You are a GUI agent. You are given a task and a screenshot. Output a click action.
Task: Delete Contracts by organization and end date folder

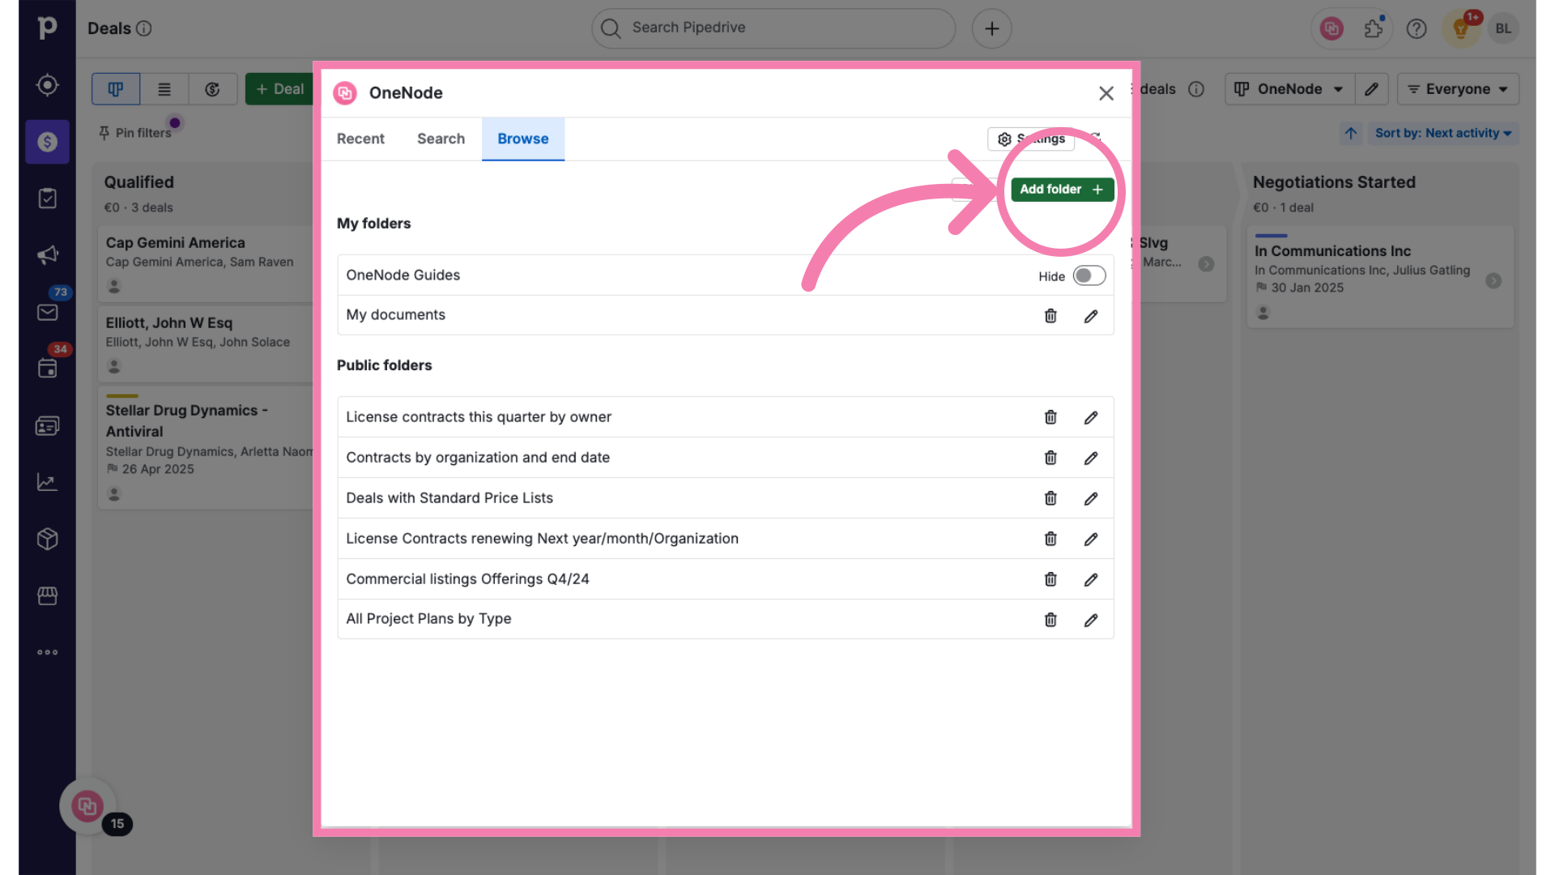tap(1050, 458)
